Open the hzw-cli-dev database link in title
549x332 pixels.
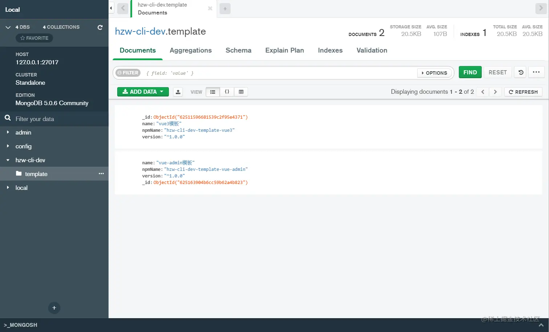[140, 31]
